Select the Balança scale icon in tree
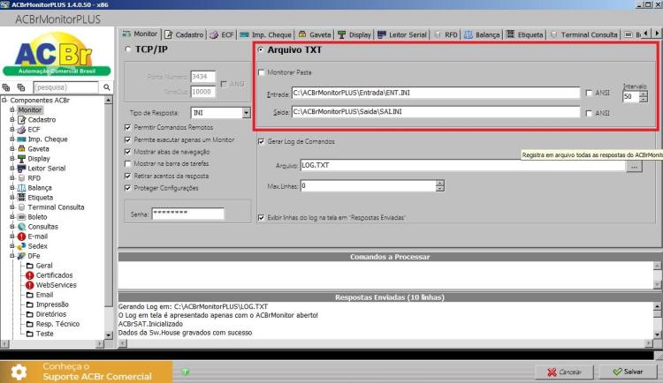The height and width of the screenshot is (383, 663). [21, 188]
